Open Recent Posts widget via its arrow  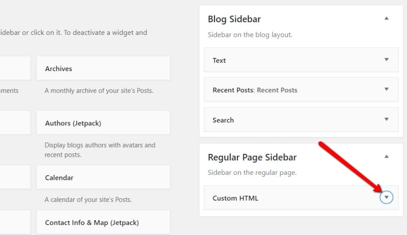tap(386, 90)
